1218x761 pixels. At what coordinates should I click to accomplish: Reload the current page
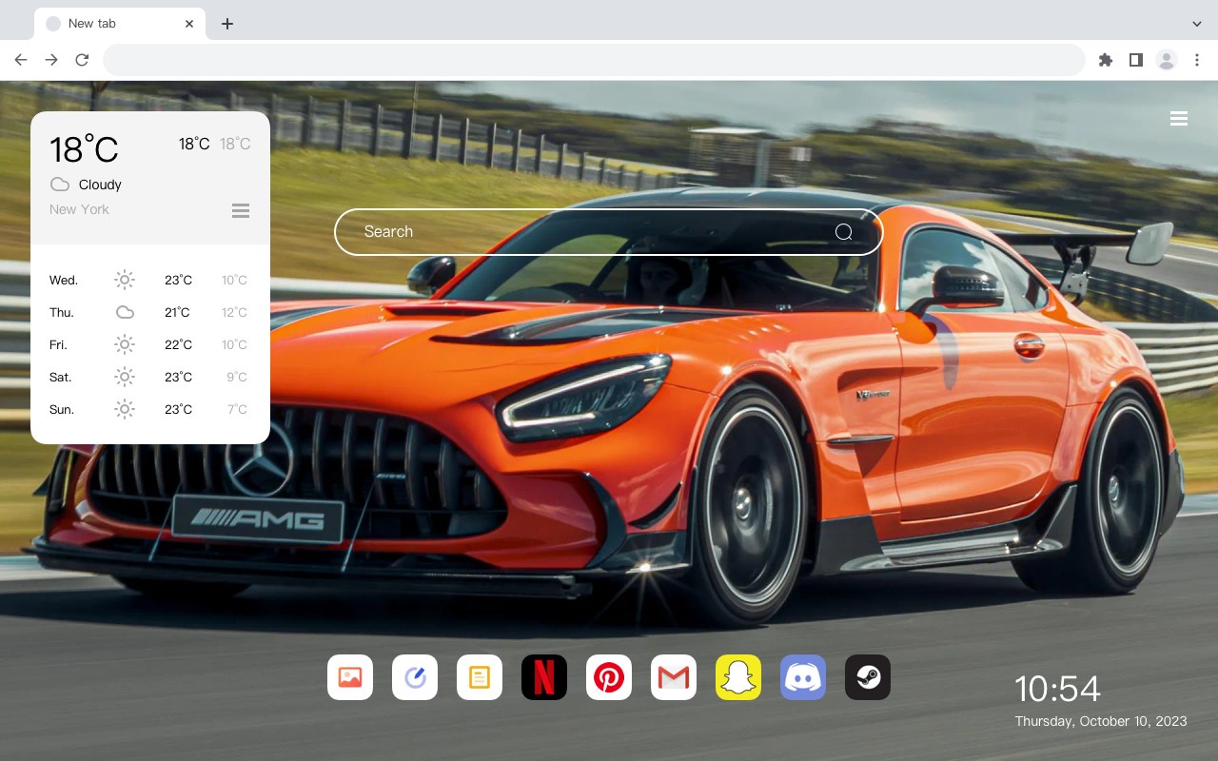[x=82, y=60]
